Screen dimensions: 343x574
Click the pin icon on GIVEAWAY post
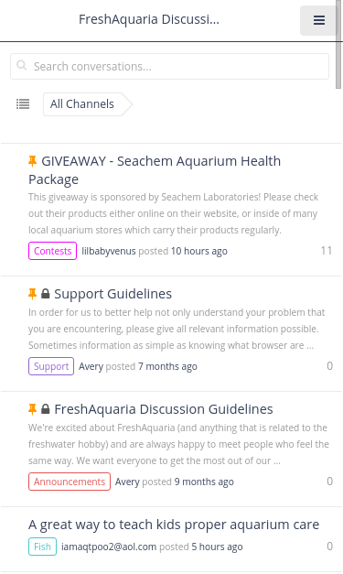pos(33,161)
